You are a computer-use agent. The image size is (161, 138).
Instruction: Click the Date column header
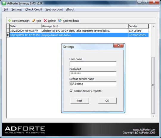(25, 26)
